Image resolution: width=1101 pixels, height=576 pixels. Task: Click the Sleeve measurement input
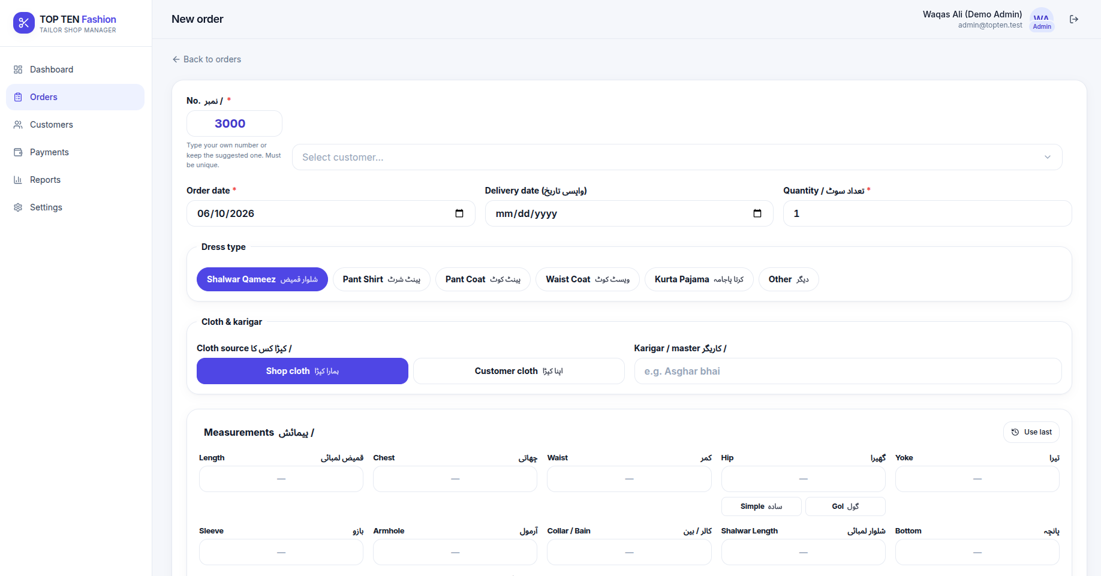click(x=281, y=552)
